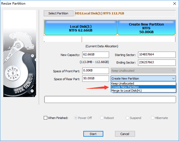Choose Keep Unallocated from the dropdown list
The height and width of the screenshot is (141, 179).
[123, 83]
